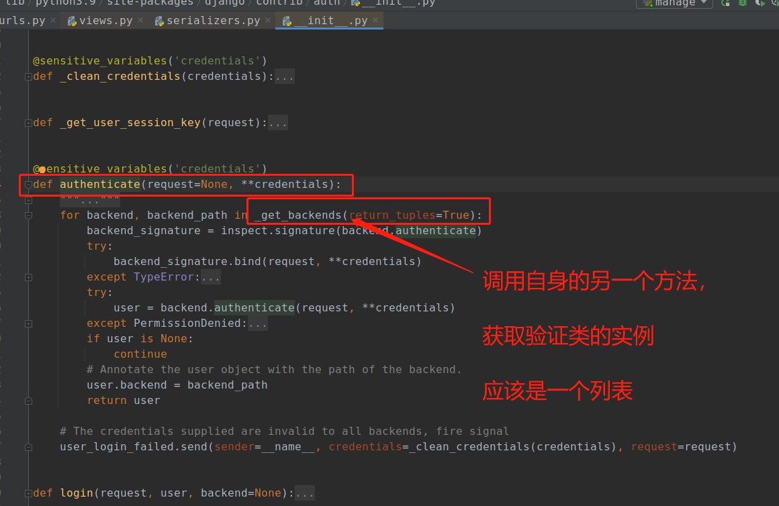Open the manage run configuration dropdown
This screenshot has width=779, height=506.
675,3
